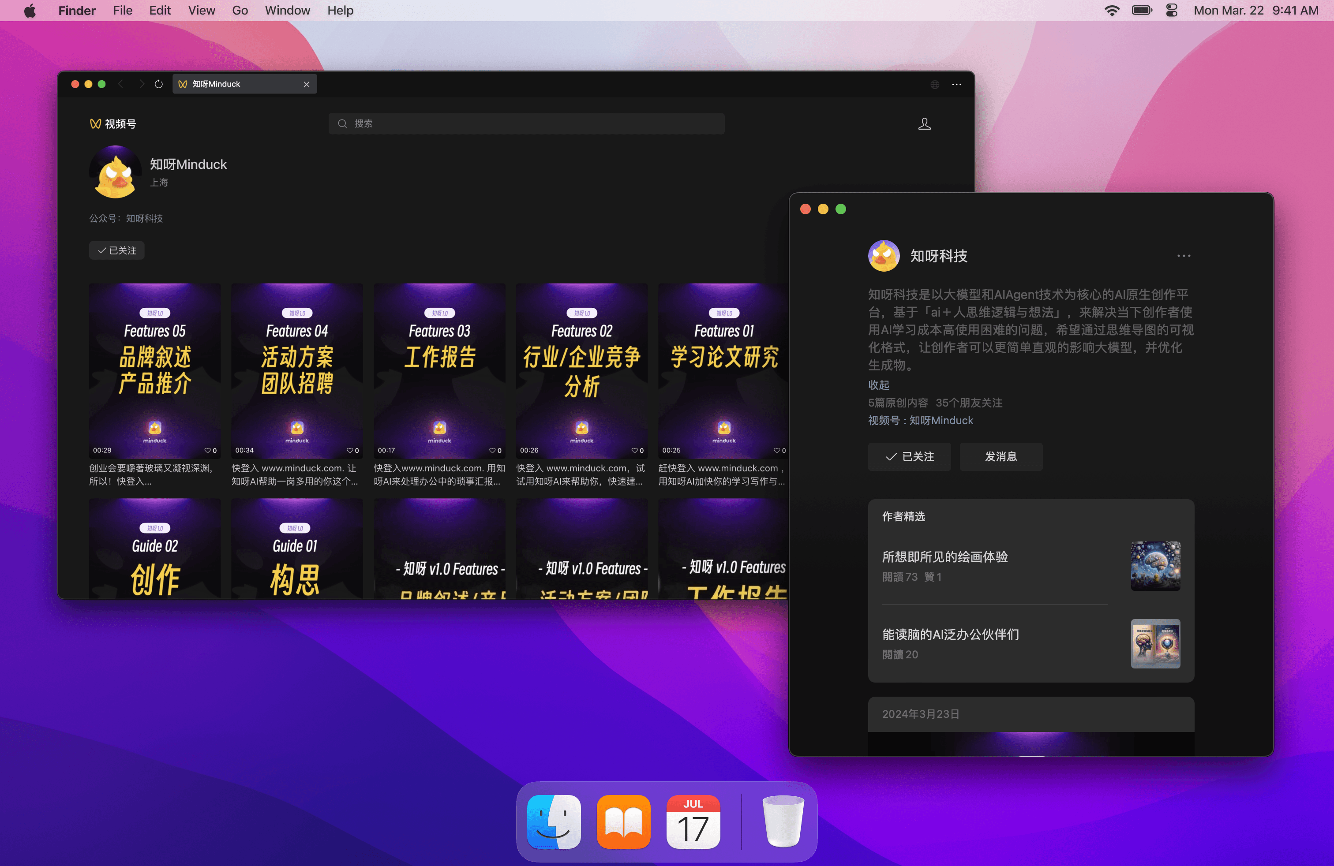Click the Wi-Fi status icon
The image size is (1334, 866).
[1112, 11]
